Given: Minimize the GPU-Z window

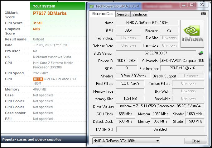Looking at the screenshot, I should (184, 5).
